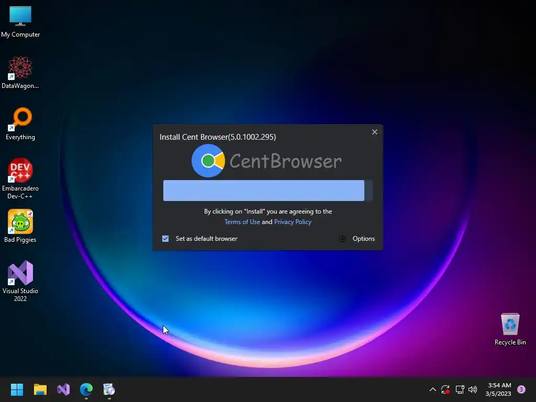Select the Recycle Bin icon
The width and height of the screenshot is (536, 402).
510,329
